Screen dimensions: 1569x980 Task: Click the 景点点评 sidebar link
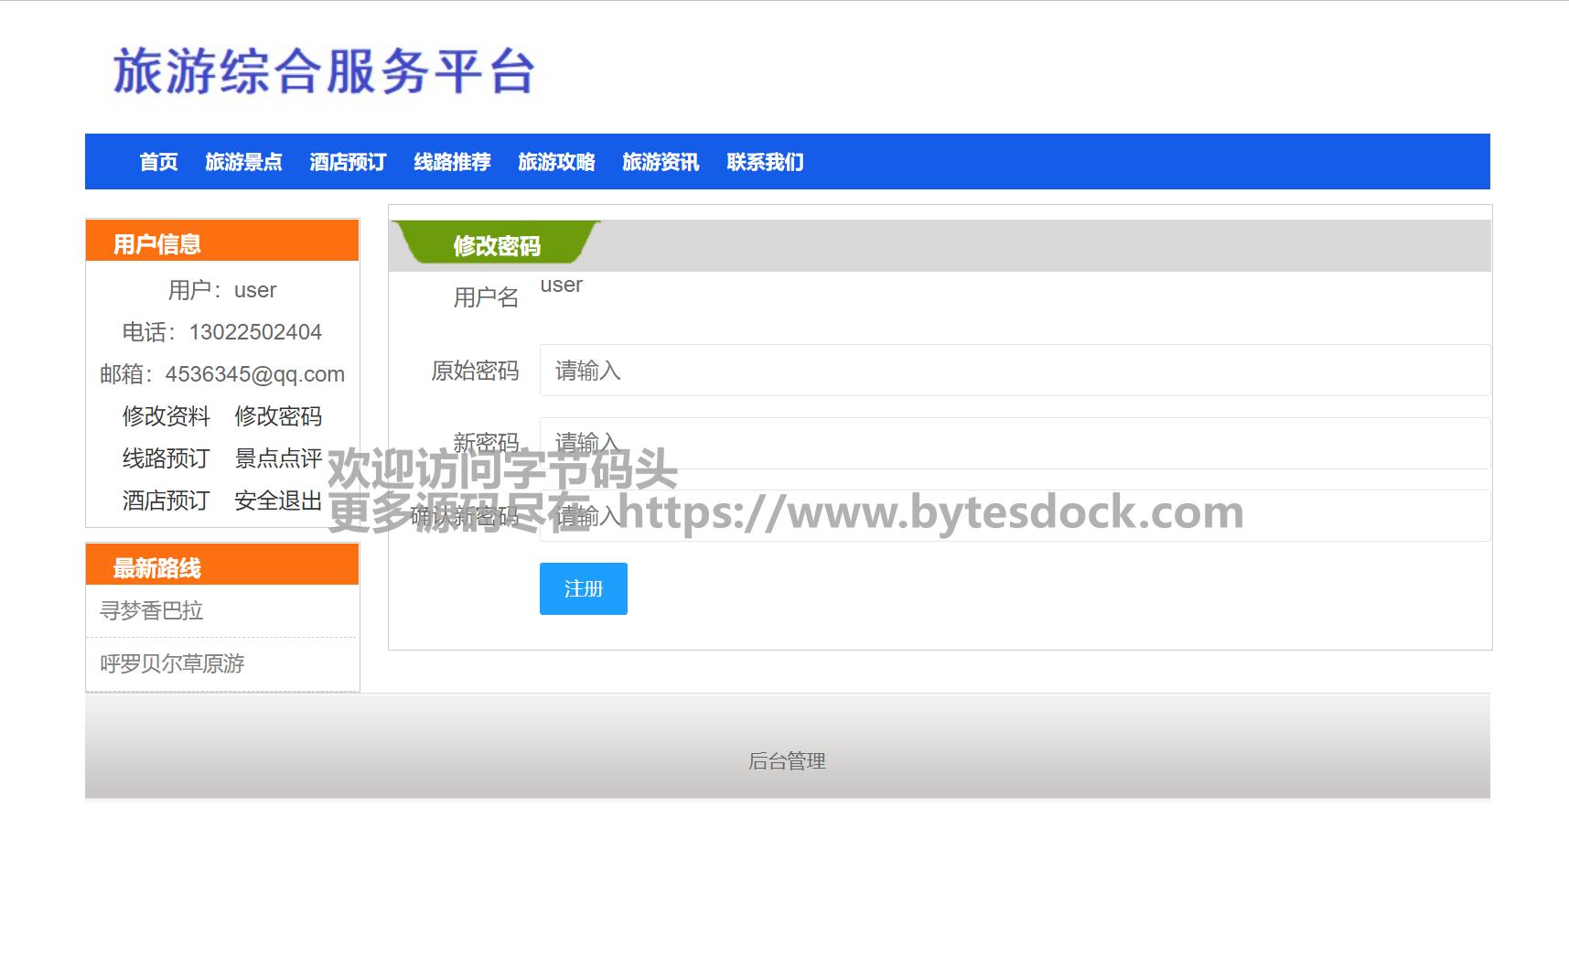pos(278,458)
